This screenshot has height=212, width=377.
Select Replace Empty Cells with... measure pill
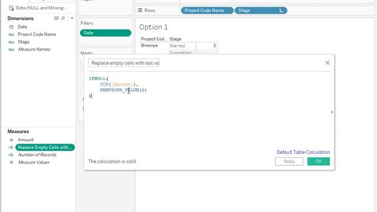(x=45, y=147)
